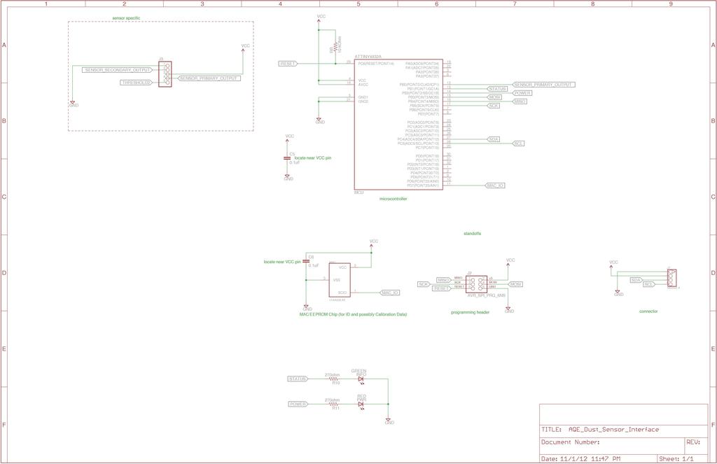The height and width of the screenshot is (464, 717).
Task: Click the 'microcontroller' caption
Action: click(x=393, y=199)
